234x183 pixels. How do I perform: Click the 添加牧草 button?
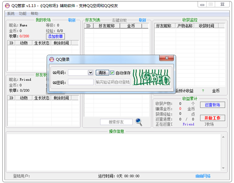click(56, 36)
